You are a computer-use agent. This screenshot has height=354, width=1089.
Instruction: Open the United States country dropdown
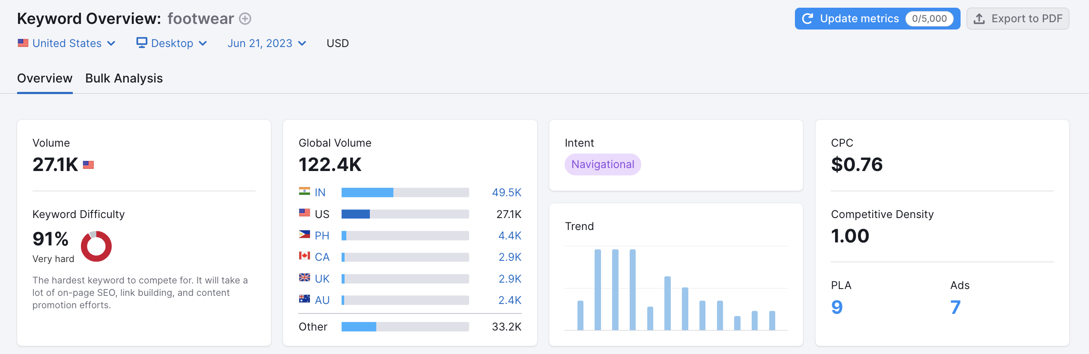click(x=67, y=43)
